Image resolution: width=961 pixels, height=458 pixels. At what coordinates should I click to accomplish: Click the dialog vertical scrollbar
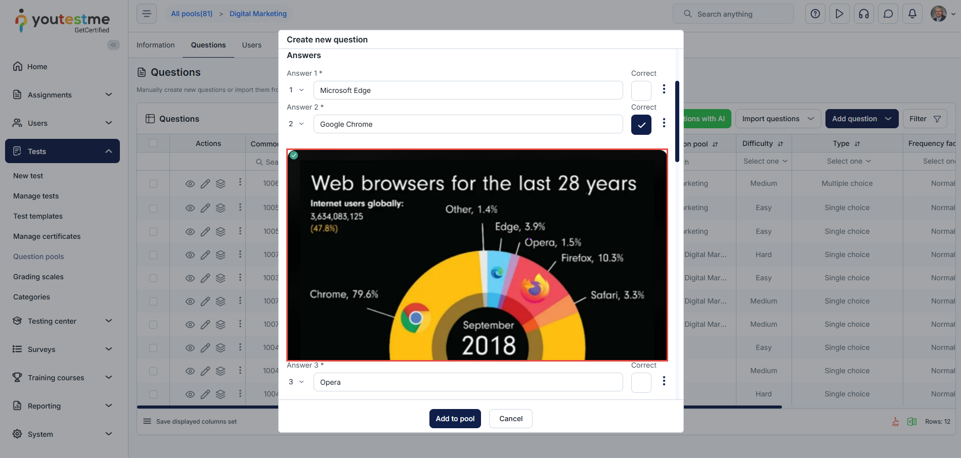pyautogui.click(x=677, y=121)
